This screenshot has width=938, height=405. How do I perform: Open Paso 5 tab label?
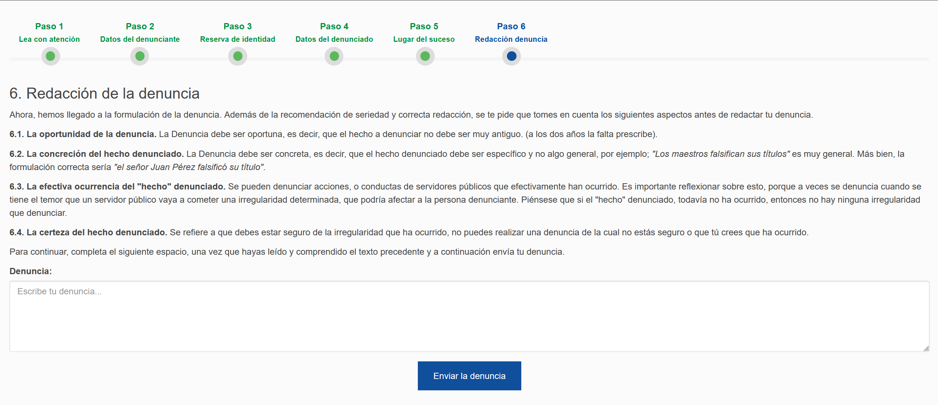tap(424, 26)
